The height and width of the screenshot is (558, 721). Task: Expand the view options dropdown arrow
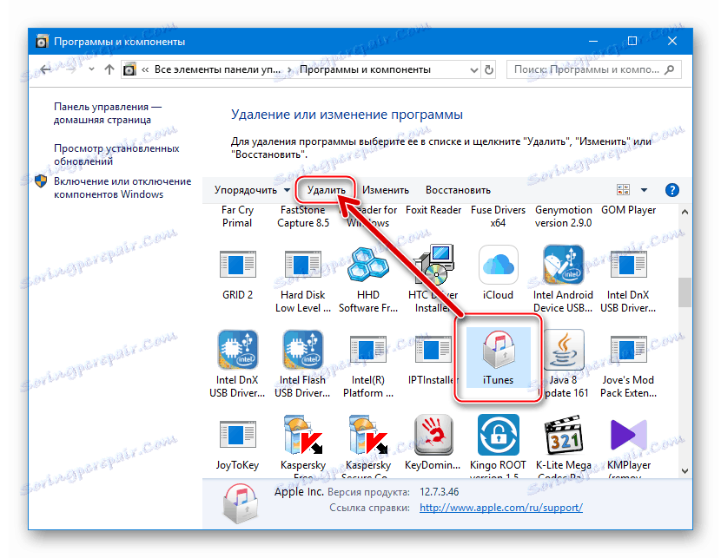click(x=644, y=190)
